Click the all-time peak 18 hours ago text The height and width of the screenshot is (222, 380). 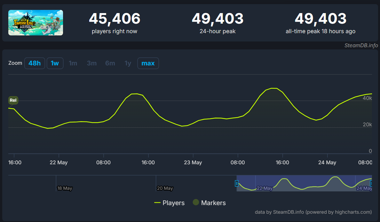click(x=320, y=31)
